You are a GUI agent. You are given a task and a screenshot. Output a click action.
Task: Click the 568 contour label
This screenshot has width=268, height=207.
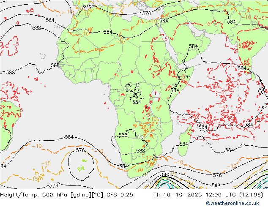[x=216, y=185]
